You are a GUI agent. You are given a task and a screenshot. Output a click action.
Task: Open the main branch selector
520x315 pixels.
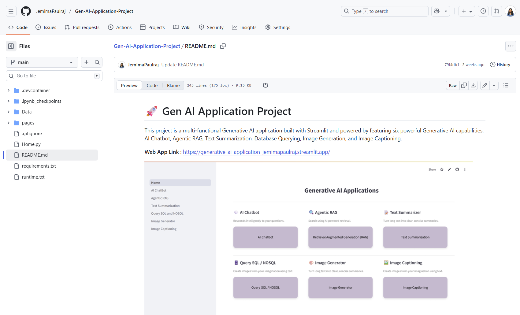point(42,62)
